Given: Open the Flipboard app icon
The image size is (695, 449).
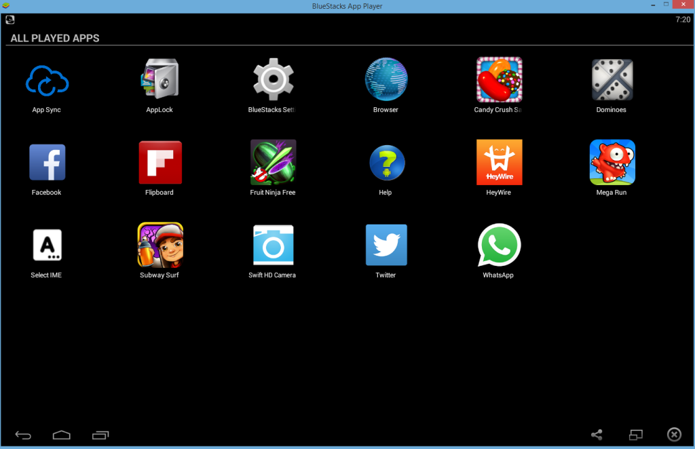Looking at the screenshot, I should coord(160,162).
